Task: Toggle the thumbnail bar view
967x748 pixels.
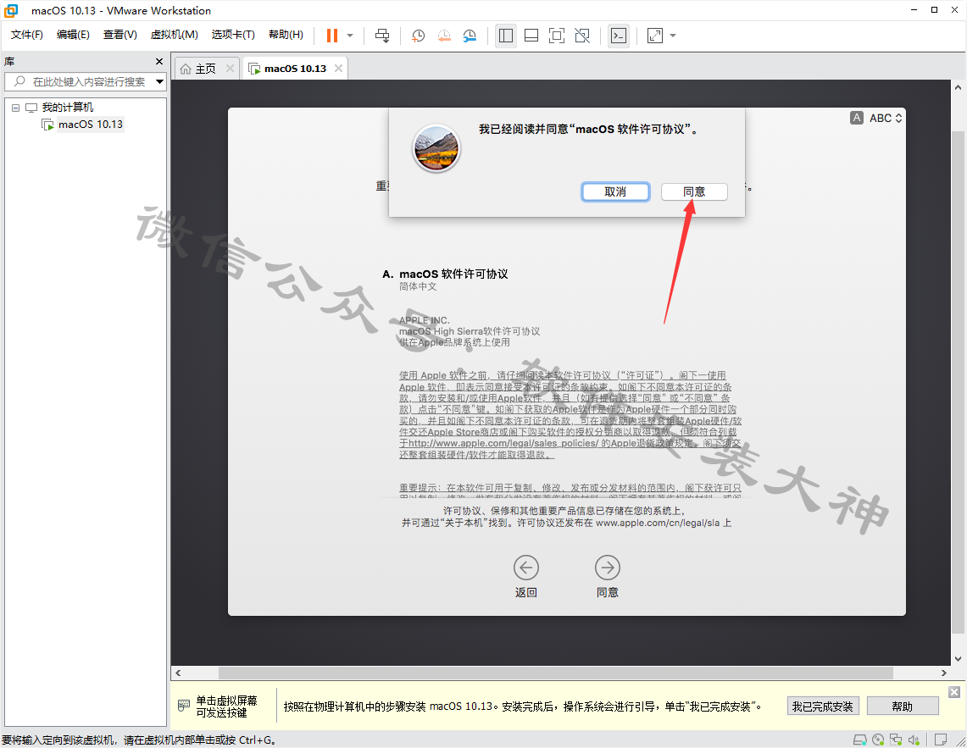Action: (x=531, y=36)
